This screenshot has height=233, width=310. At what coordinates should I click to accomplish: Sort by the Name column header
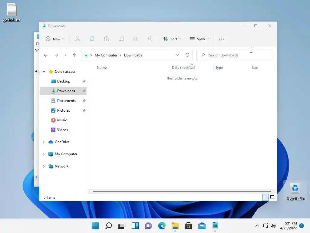(x=102, y=68)
